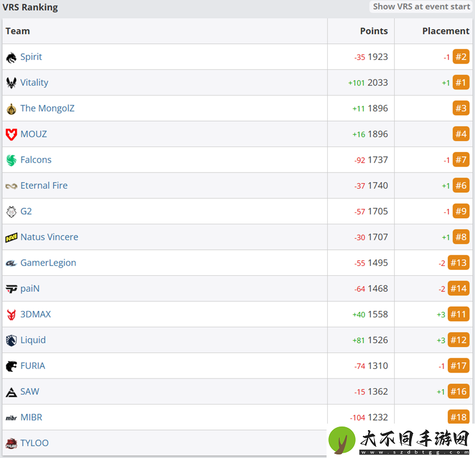The height and width of the screenshot is (458, 475).
Task: Click the Team column header
Action: (18, 31)
